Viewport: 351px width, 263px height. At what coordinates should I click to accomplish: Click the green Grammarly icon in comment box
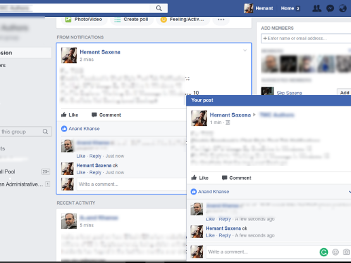pos(324,252)
